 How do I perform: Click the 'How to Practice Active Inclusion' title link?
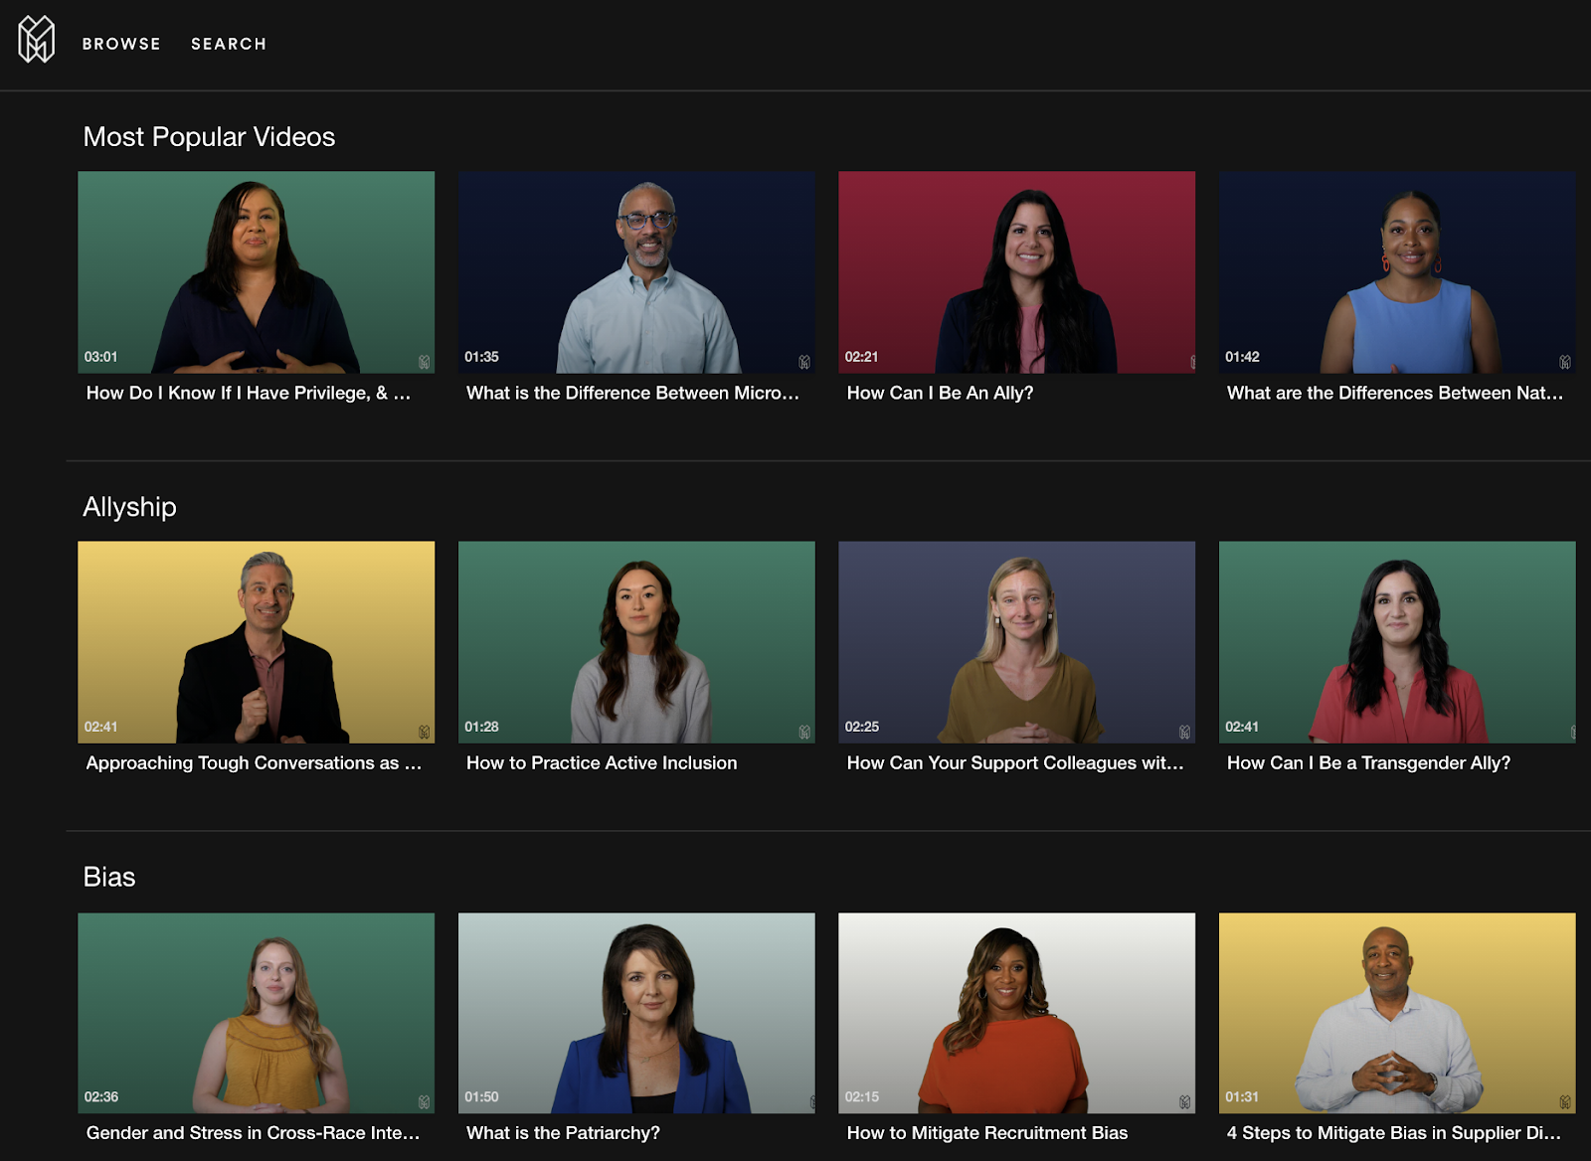pyautogui.click(x=602, y=762)
